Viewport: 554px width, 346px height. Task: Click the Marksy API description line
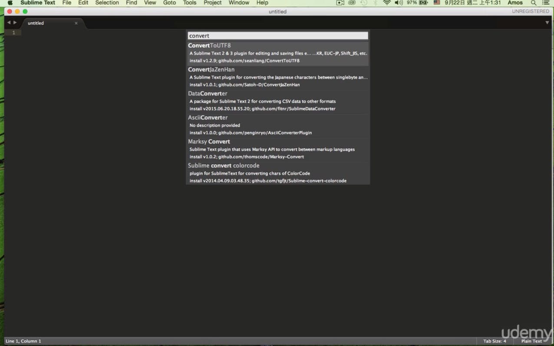coord(272,150)
